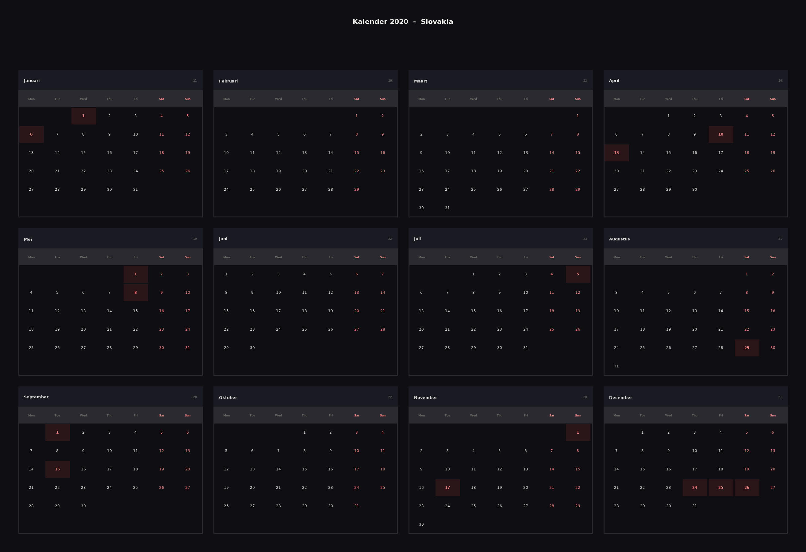Click the Mei month header
Viewport: 806px width, 552px height.
point(28,239)
